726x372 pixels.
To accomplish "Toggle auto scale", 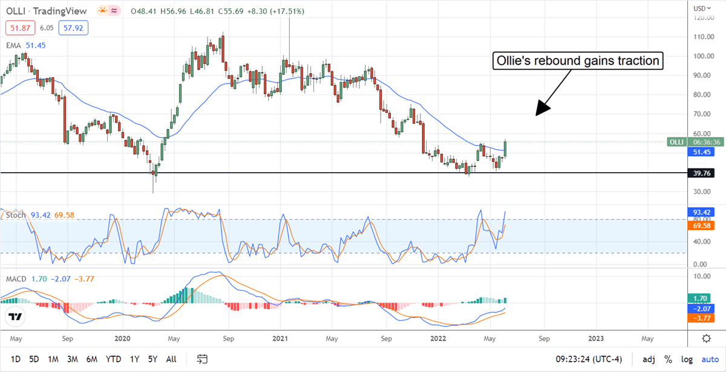I will 709,359.
